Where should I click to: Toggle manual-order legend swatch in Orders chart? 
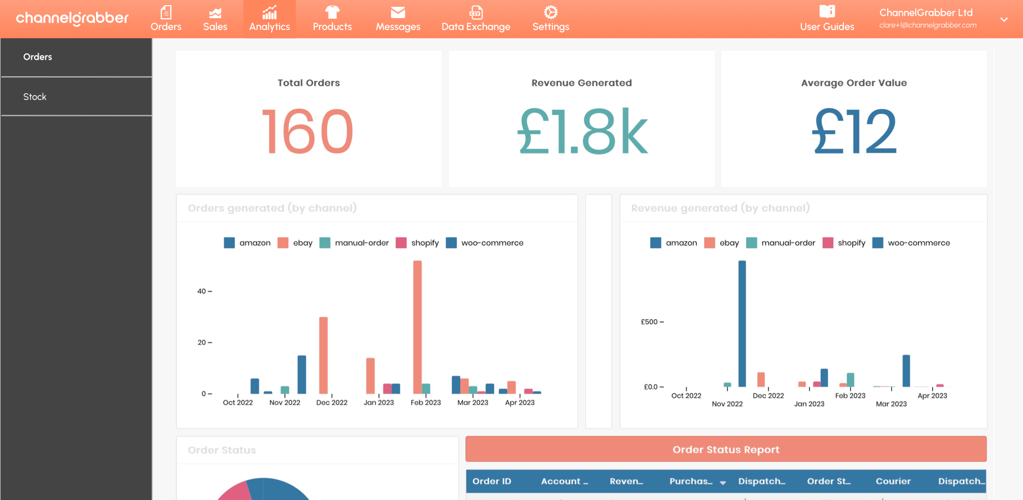[x=325, y=243]
